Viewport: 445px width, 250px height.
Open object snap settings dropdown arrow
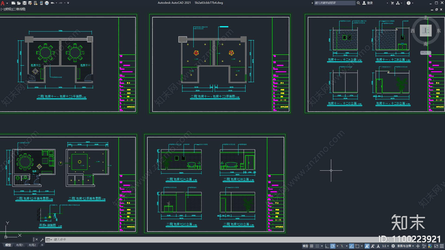click(x=362, y=246)
